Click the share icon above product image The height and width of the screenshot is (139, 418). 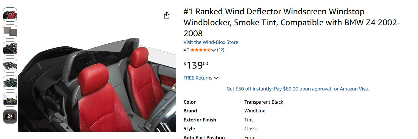(166, 15)
